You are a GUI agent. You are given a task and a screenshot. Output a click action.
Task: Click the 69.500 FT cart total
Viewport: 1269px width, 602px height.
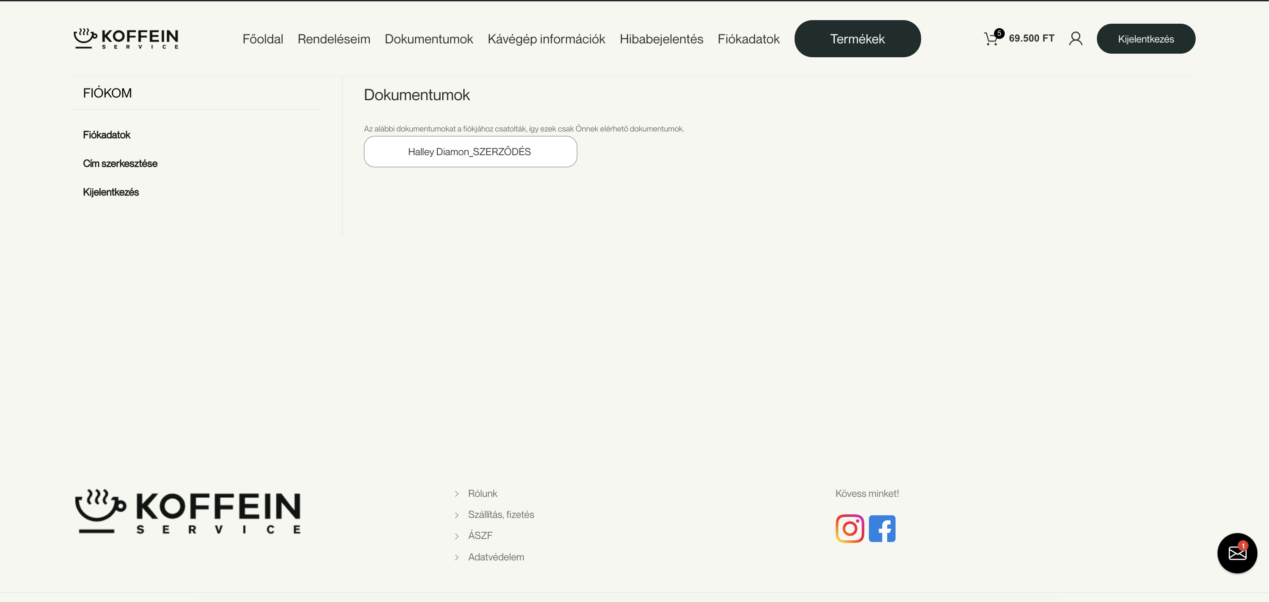click(1031, 38)
